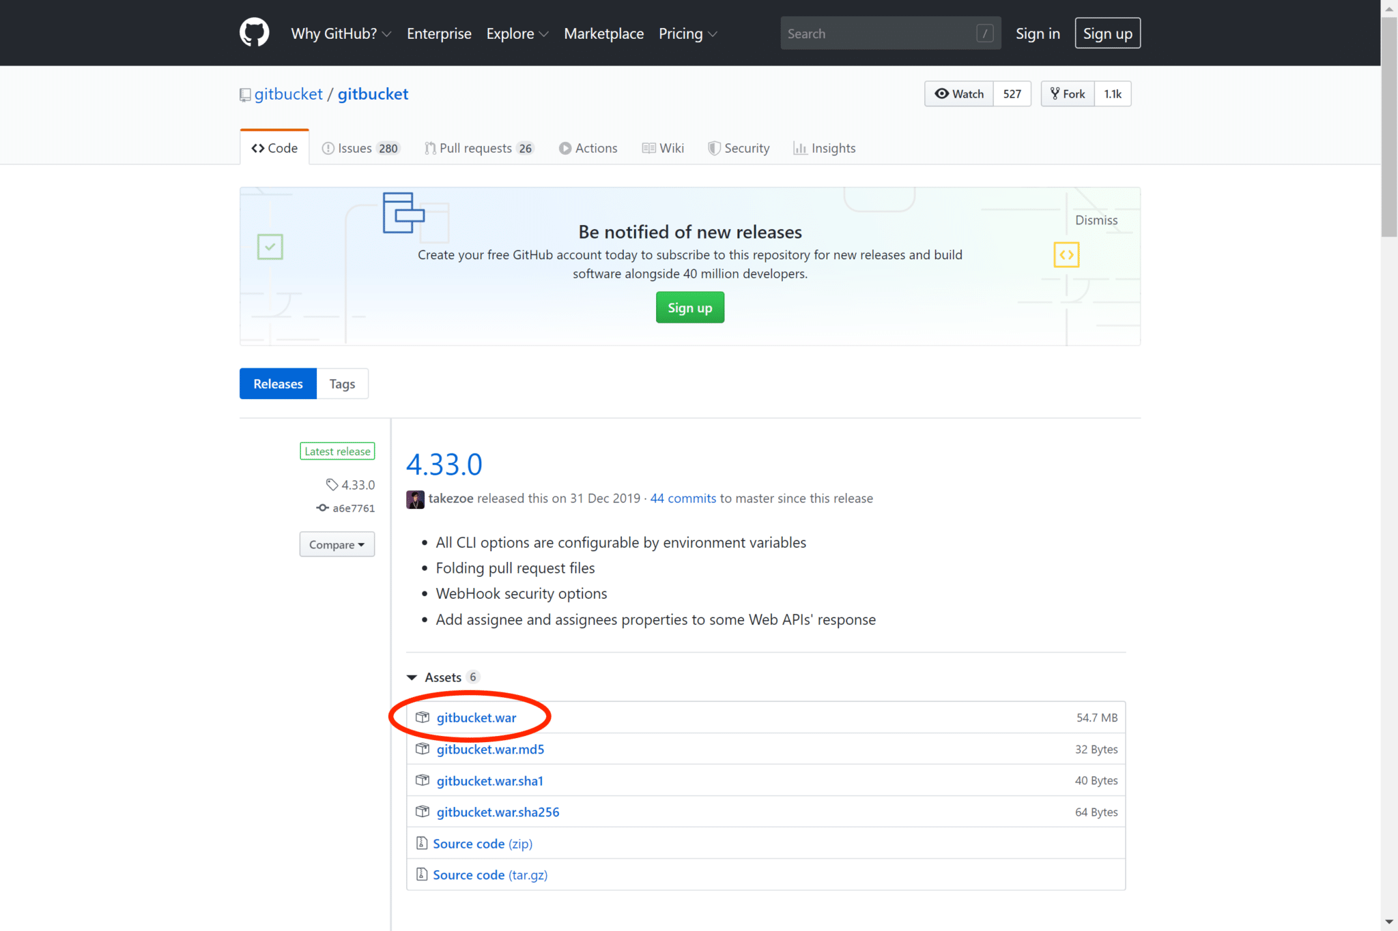
Task: Click the package icon beside gitbucket.war.md5
Action: coord(422,748)
